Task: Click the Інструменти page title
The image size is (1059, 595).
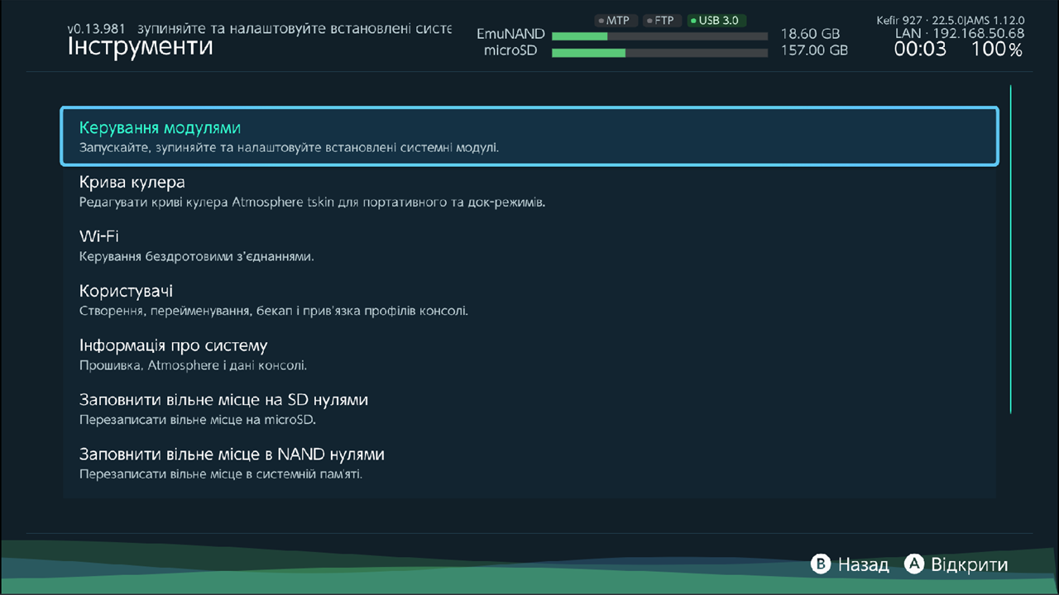Action: 140,46
